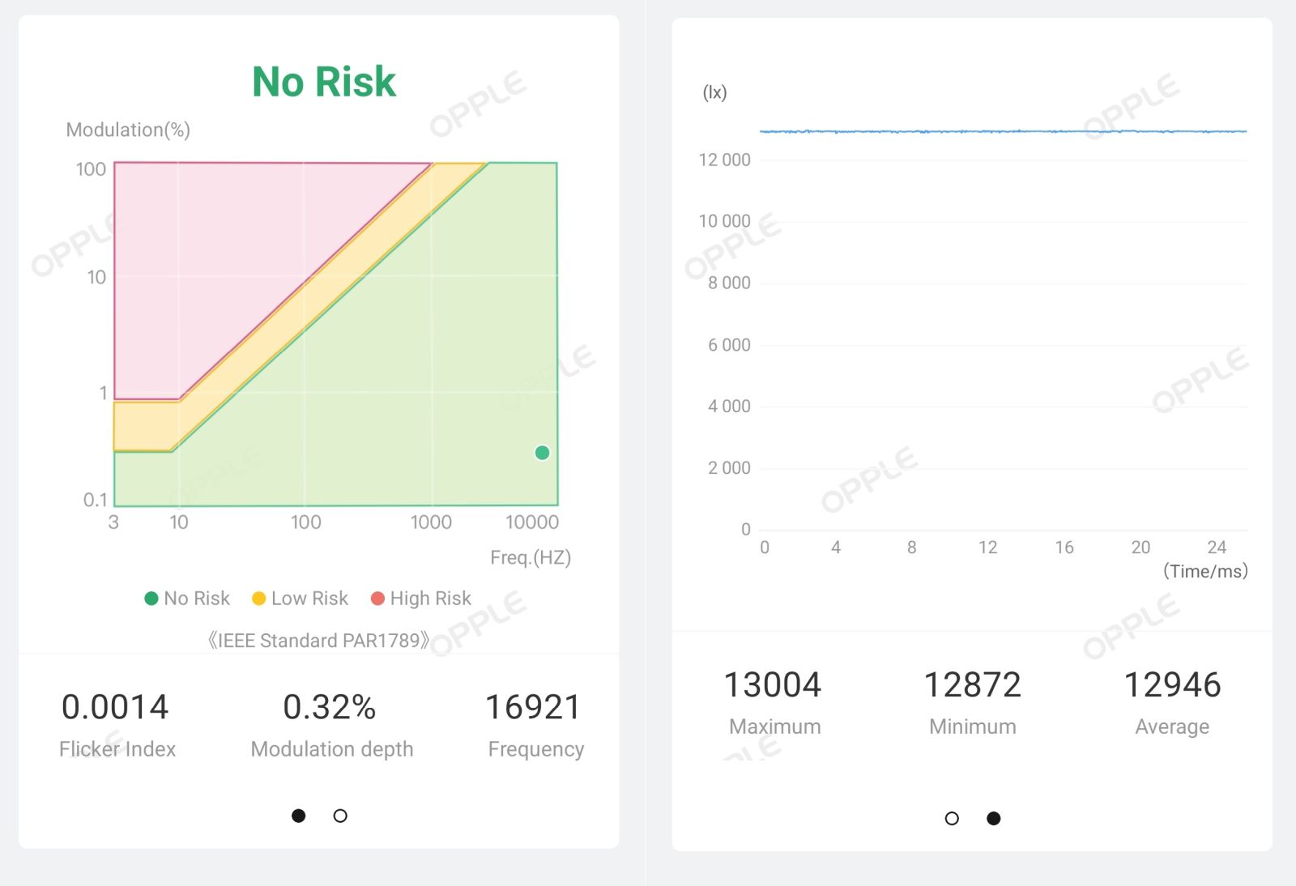The height and width of the screenshot is (886, 1296).
Task: Click the Average value 12946
Action: [x=1172, y=685]
